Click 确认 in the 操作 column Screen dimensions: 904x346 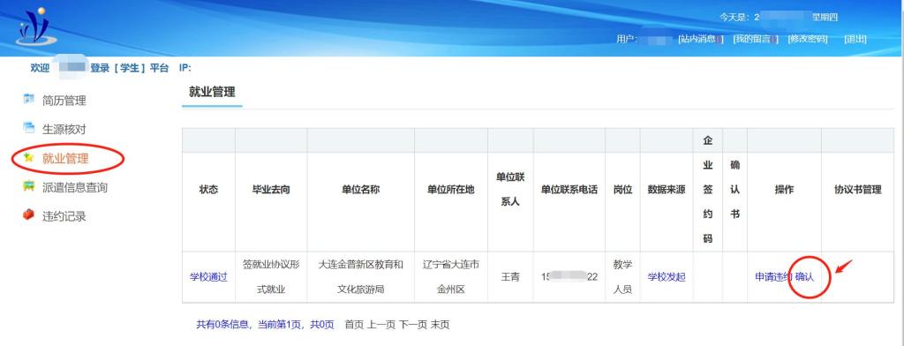[805, 277]
